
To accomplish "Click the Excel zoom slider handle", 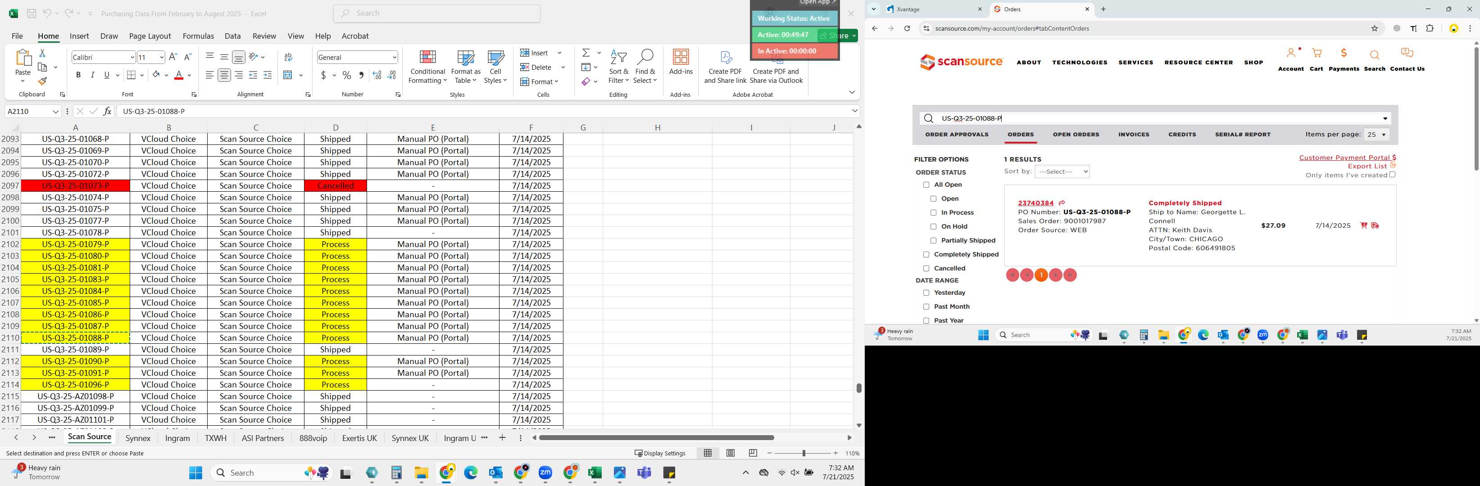I will pyautogui.click(x=803, y=453).
